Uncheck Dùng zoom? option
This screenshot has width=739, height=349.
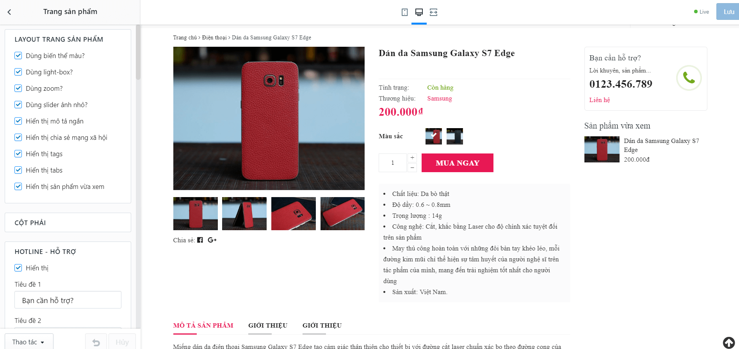pos(18,88)
